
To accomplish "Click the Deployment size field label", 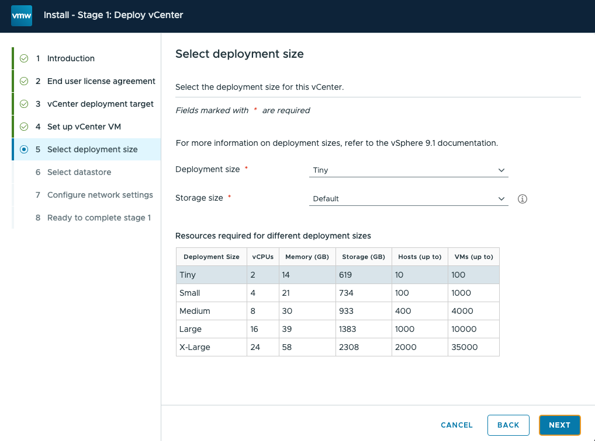I will [207, 169].
